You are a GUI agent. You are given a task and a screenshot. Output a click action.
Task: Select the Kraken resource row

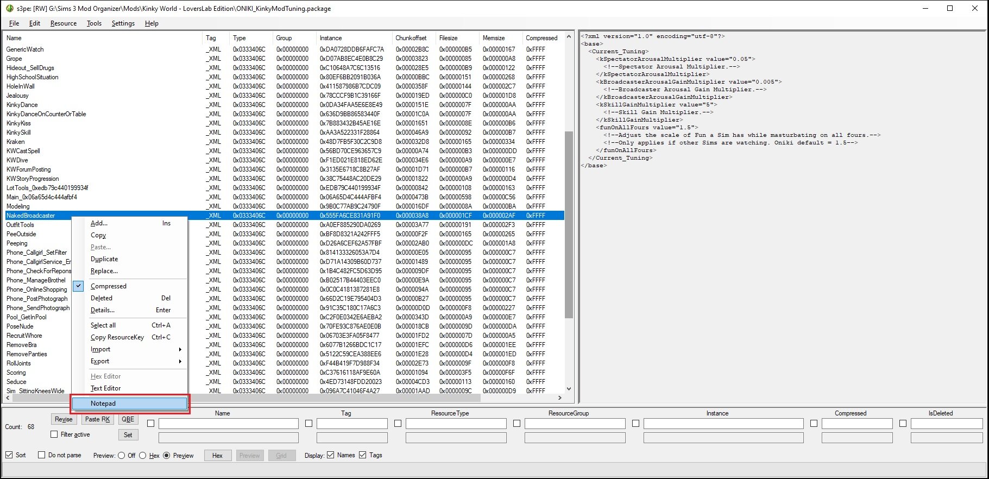pyautogui.click(x=284, y=142)
